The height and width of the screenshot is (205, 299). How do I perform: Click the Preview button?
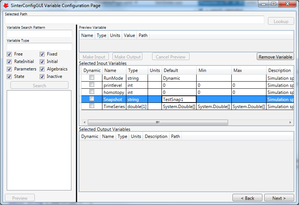[x=20, y=198]
